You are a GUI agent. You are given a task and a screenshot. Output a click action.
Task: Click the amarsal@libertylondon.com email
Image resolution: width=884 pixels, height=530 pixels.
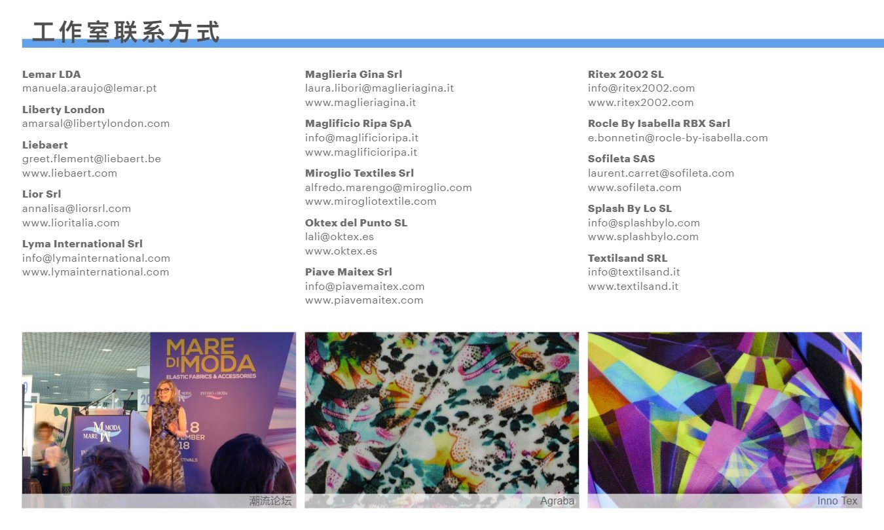(96, 124)
